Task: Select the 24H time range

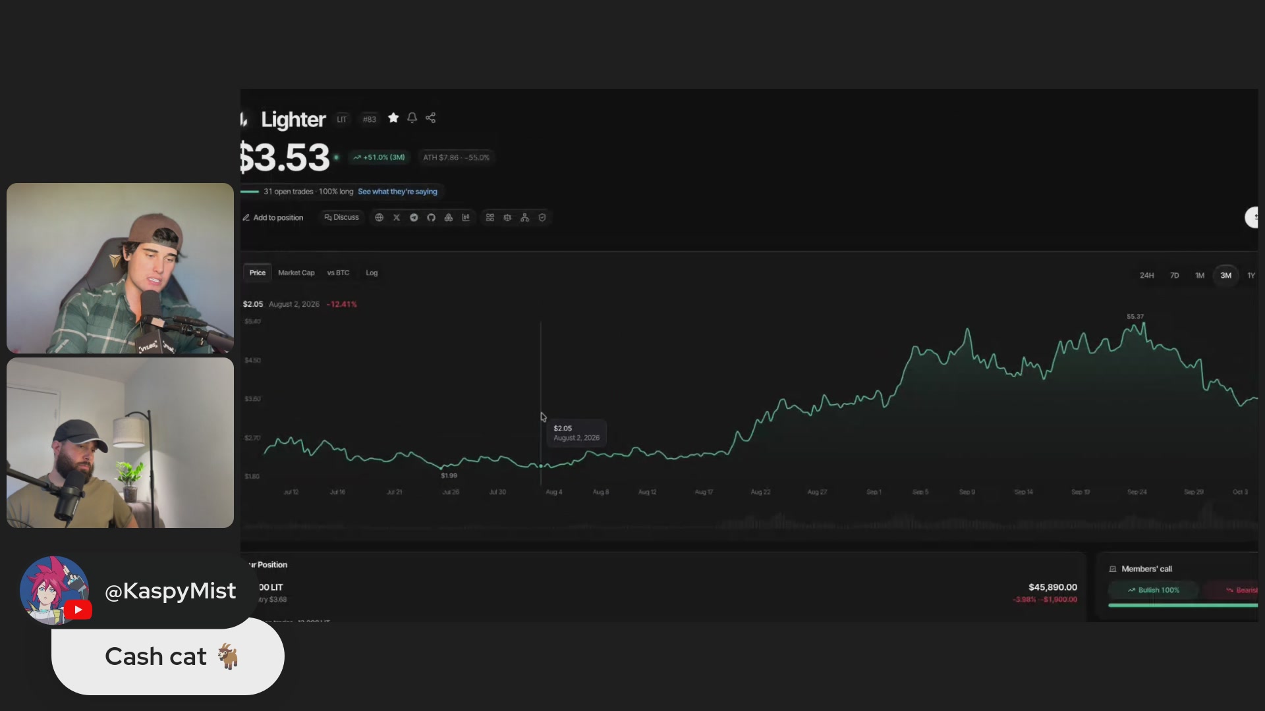Action: point(1147,275)
